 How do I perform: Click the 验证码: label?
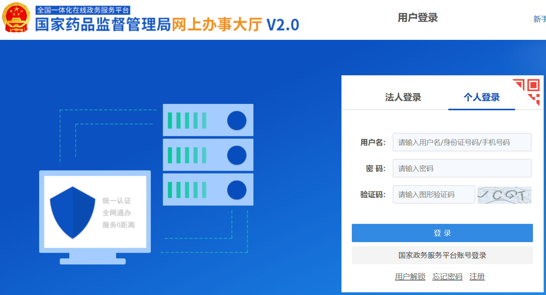[x=373, y=194]
